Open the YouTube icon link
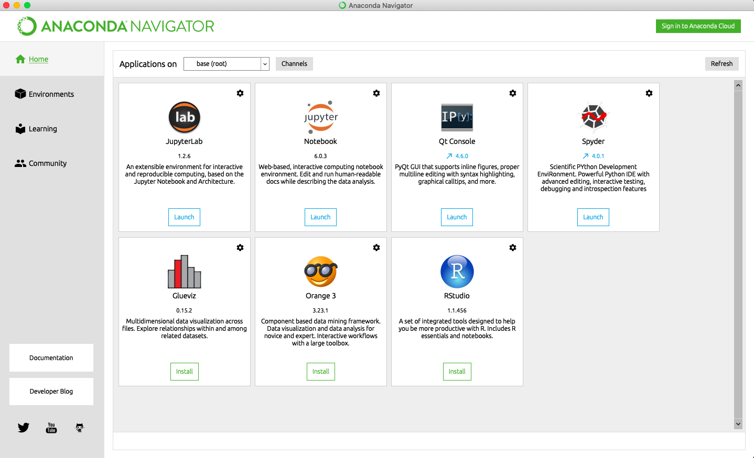The width and height of the screenshot is (754, 458). [x=51, y=428]
